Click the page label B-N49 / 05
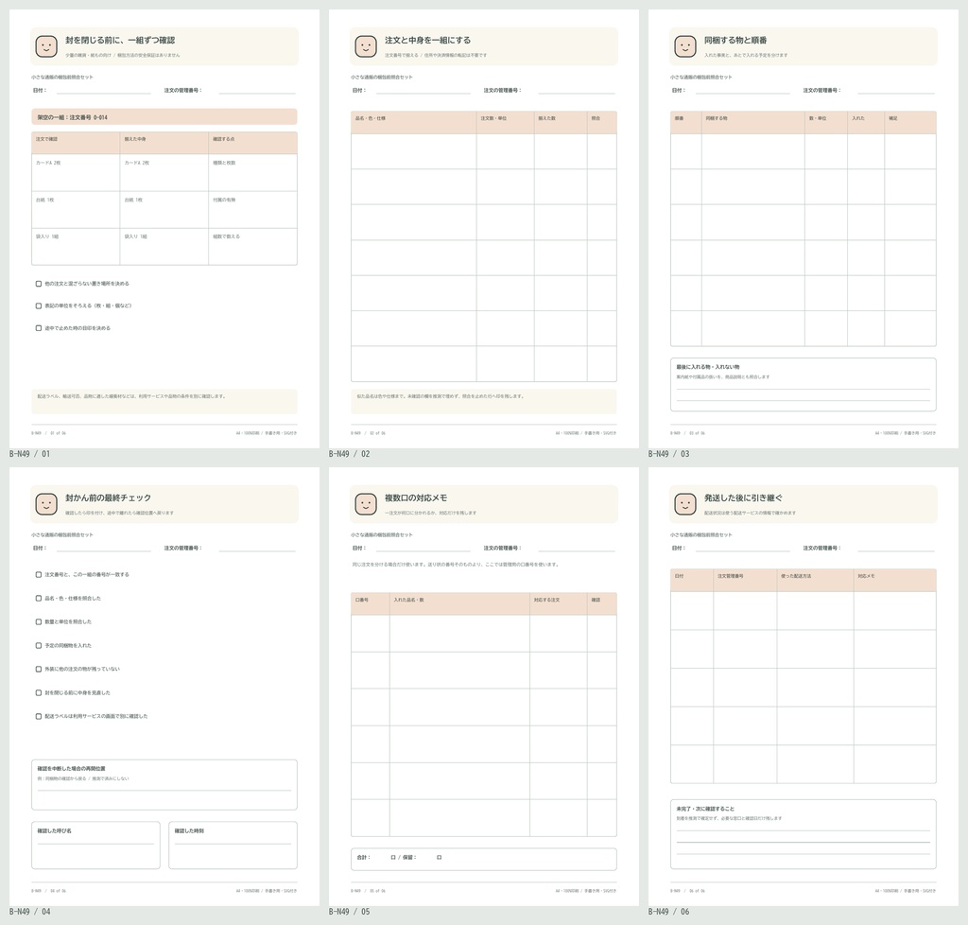The image size is (968, 925). pos(350,912)
